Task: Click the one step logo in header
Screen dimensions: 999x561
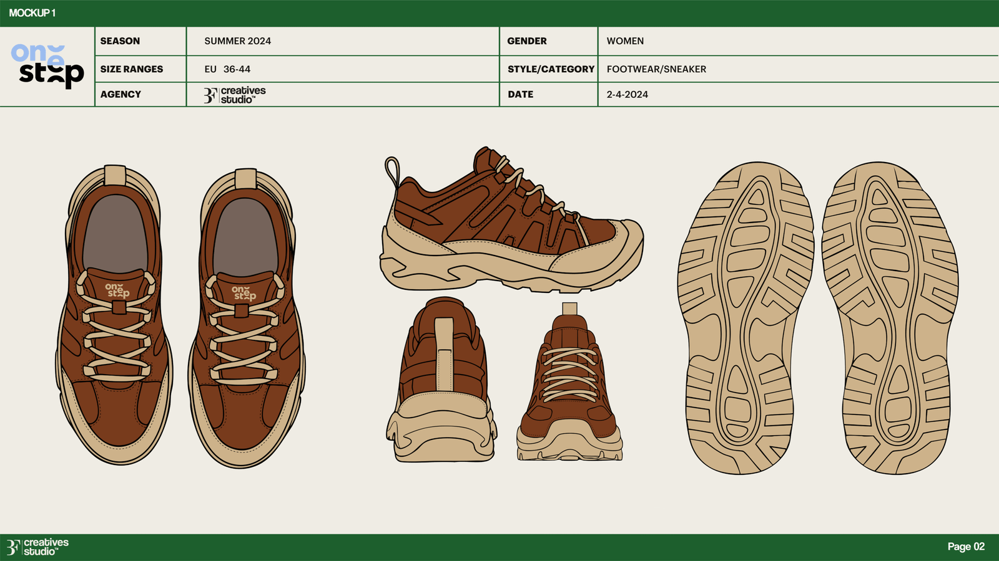Action: point(47,66)
